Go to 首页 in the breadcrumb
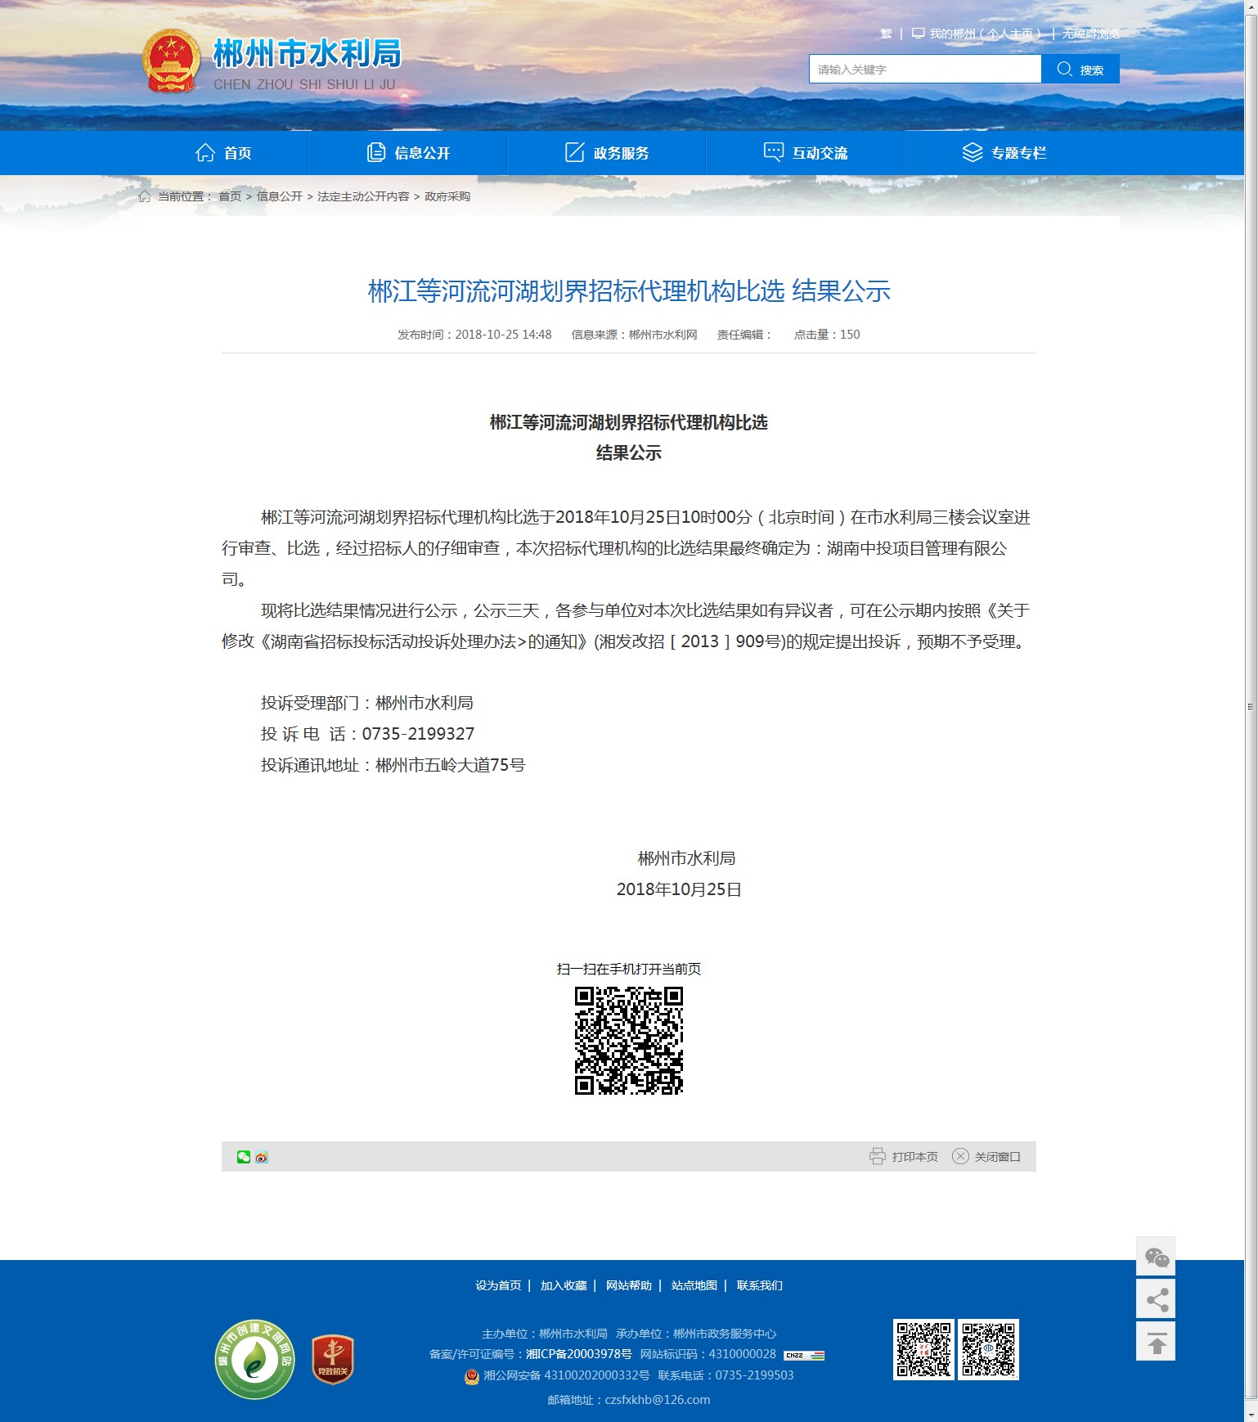The height and width of the screenshot is (1422, 1258). click(x=230, y=196)
